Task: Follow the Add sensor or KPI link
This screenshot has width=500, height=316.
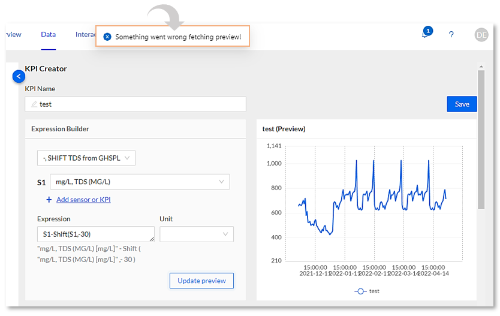Action: pyautogui.click(x=83, y=200)
